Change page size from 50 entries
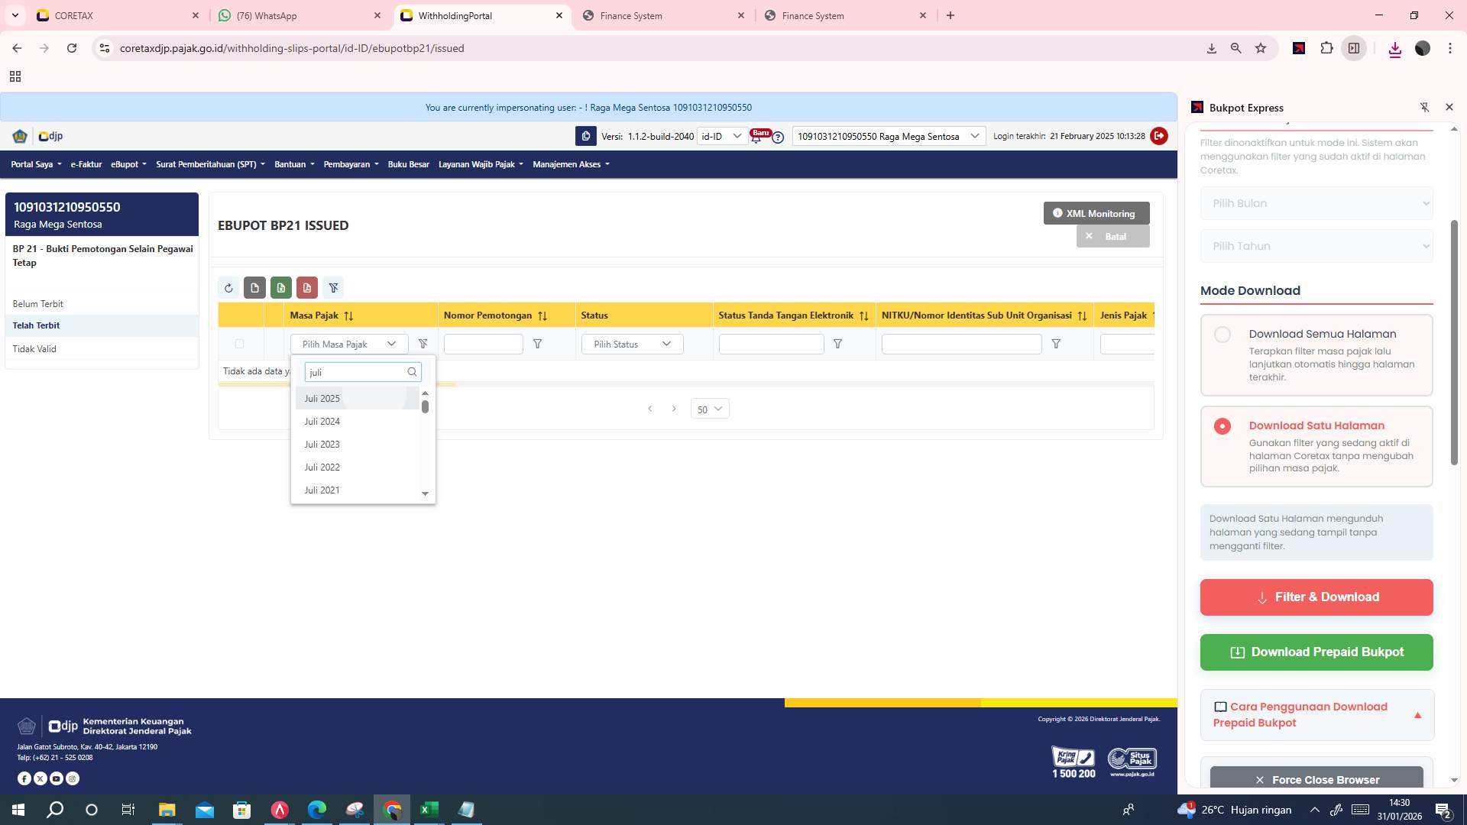This screenshot has width=1467, height=825. click(709, 409)
